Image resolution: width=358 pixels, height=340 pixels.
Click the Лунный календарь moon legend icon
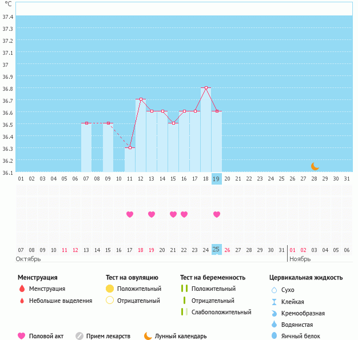click(148, 336)
